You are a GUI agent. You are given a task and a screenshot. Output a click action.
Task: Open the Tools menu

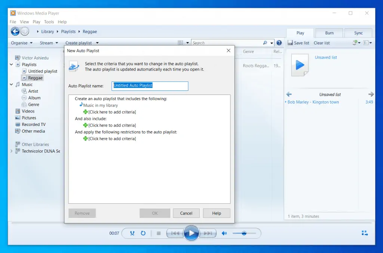[49, 22]
